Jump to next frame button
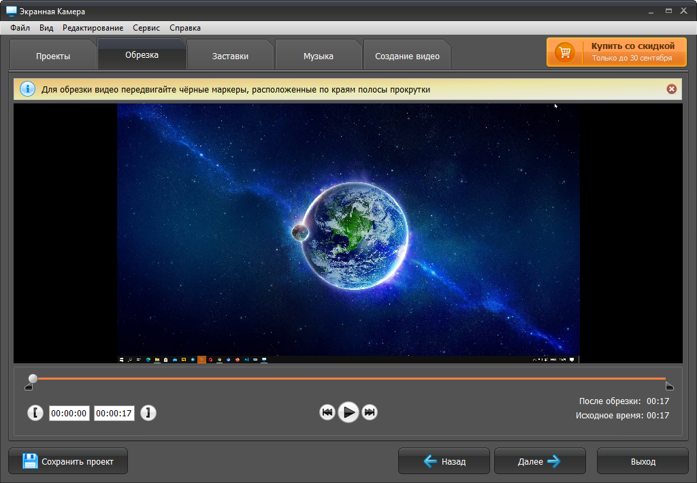This screenshot has width=697, height=483. click(x=370, y=412)
